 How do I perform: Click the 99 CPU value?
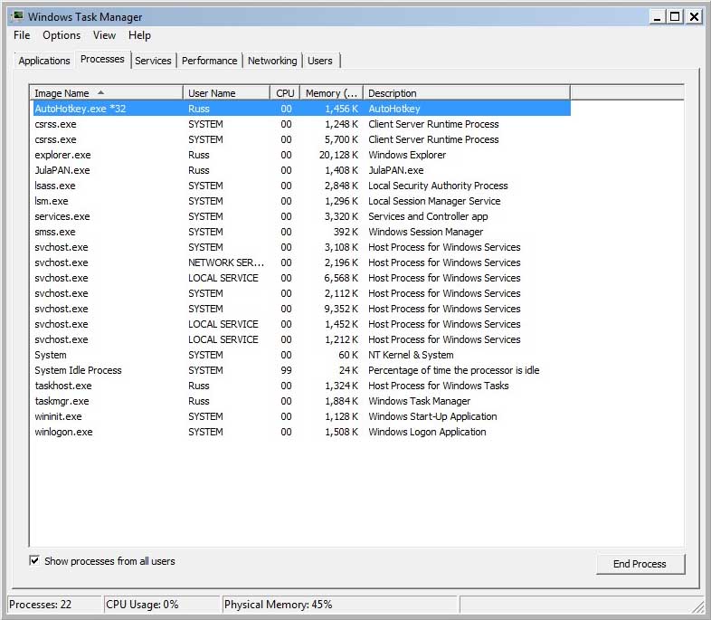(x=286, y=370)
